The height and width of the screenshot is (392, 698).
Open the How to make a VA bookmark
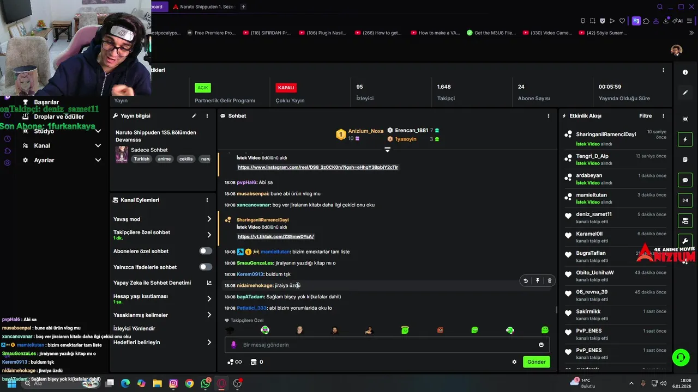[x=435, y=33]
